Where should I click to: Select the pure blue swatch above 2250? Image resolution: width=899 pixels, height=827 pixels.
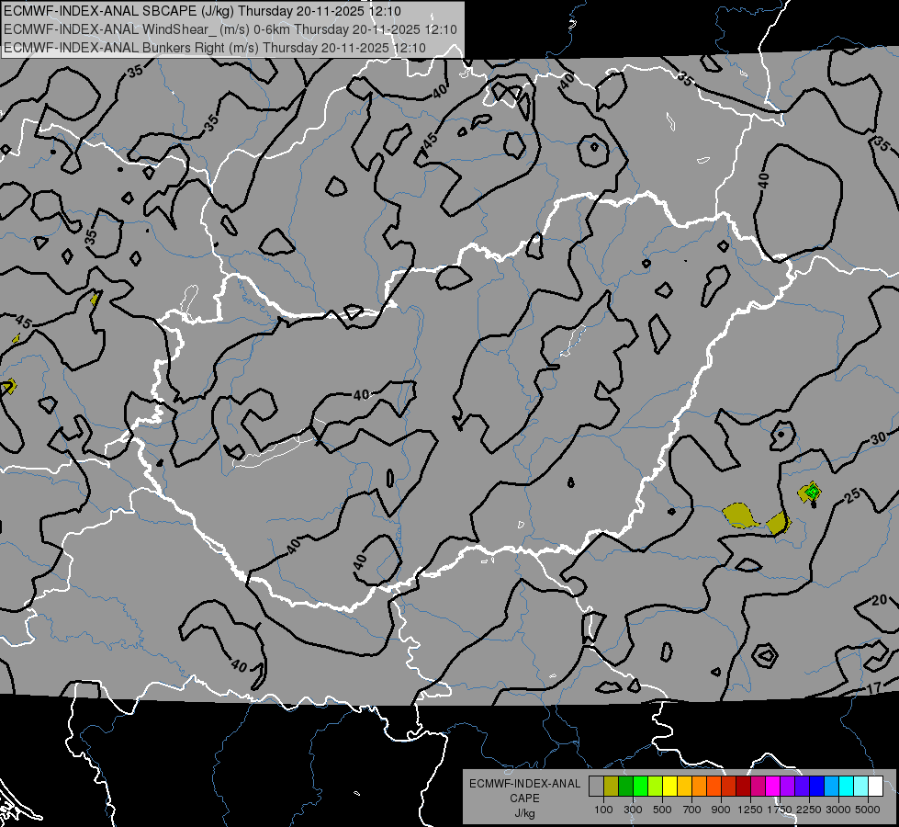(x=817, y=787)
